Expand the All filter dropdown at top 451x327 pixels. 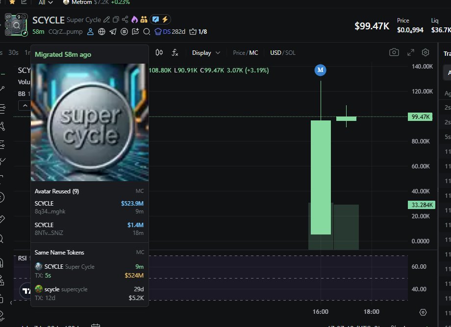pos(46,2)
